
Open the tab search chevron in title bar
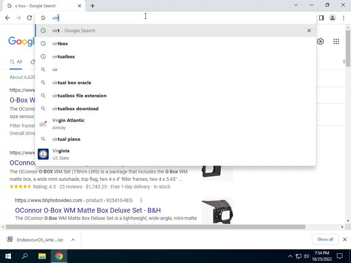[x=296, y=5]
